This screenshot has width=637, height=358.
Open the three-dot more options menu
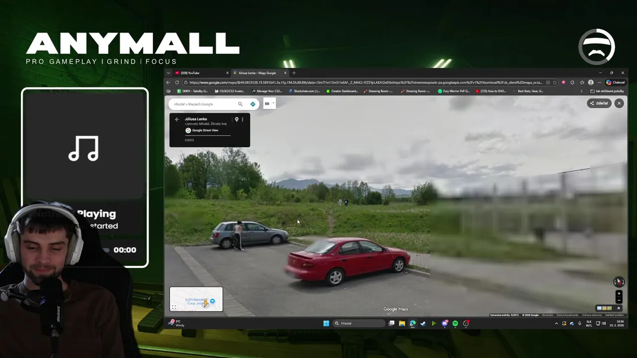coord(242,119)
